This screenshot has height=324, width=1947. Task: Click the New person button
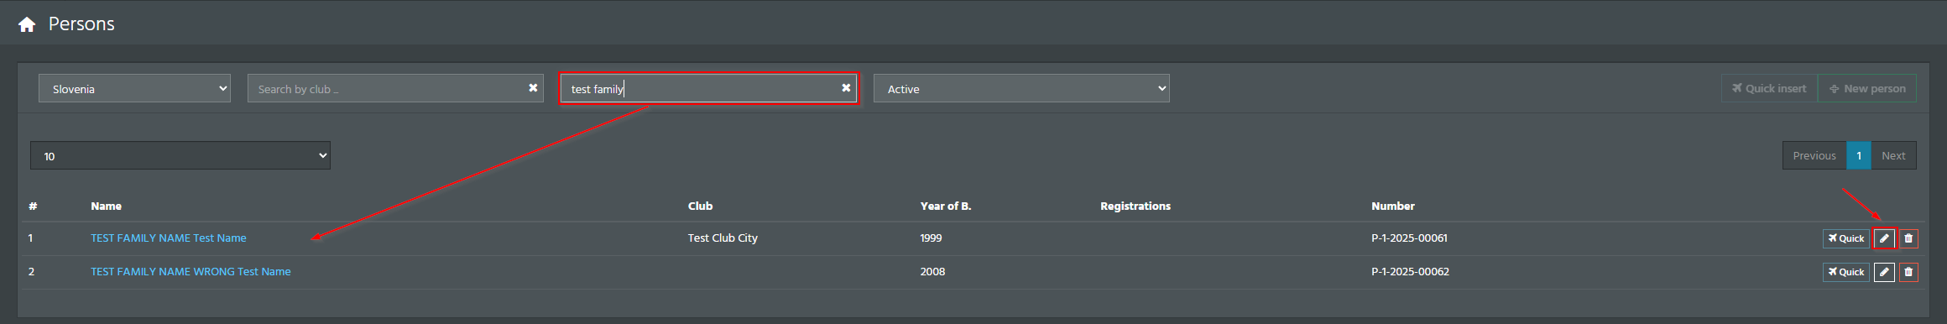pyautogui.click(x=1867, y=88)
